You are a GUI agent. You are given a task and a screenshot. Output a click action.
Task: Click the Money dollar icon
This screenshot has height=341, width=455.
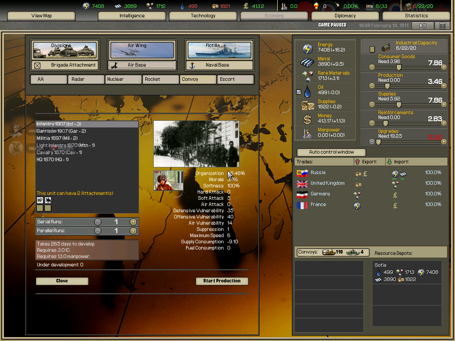(307, 119)
